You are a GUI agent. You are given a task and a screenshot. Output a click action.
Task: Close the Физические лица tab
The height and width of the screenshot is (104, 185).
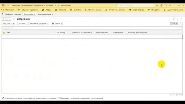(52, 14)
